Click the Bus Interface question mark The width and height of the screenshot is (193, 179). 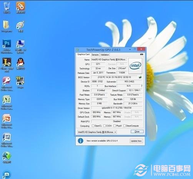click(x=141, y=86)
